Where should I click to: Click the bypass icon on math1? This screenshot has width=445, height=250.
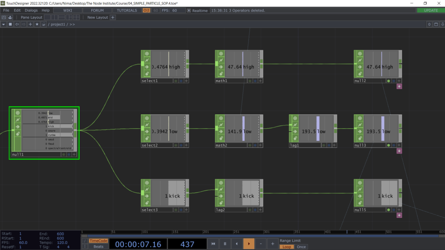coord(221,67)
